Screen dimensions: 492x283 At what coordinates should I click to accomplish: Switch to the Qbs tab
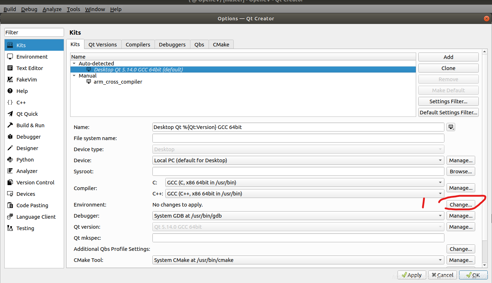[x=199, y=44]
